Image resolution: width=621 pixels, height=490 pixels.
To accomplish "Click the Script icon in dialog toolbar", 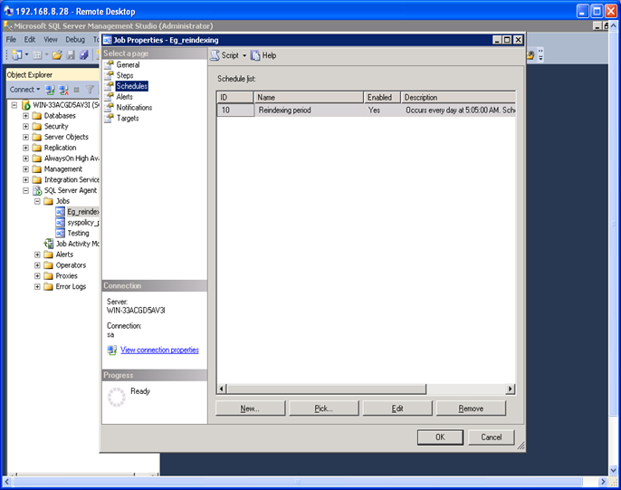I will pyautogui.click(x=215, y=55).
